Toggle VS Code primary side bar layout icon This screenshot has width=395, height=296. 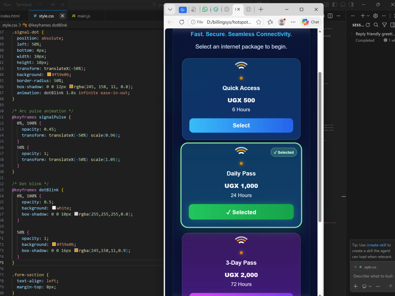point(335,4)
